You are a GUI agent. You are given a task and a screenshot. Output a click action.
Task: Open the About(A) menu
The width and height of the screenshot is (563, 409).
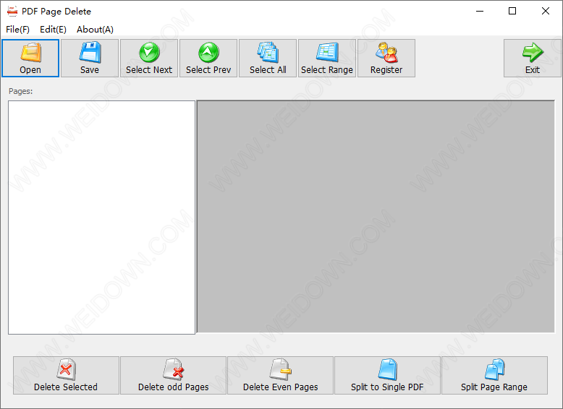pos(95,30)
